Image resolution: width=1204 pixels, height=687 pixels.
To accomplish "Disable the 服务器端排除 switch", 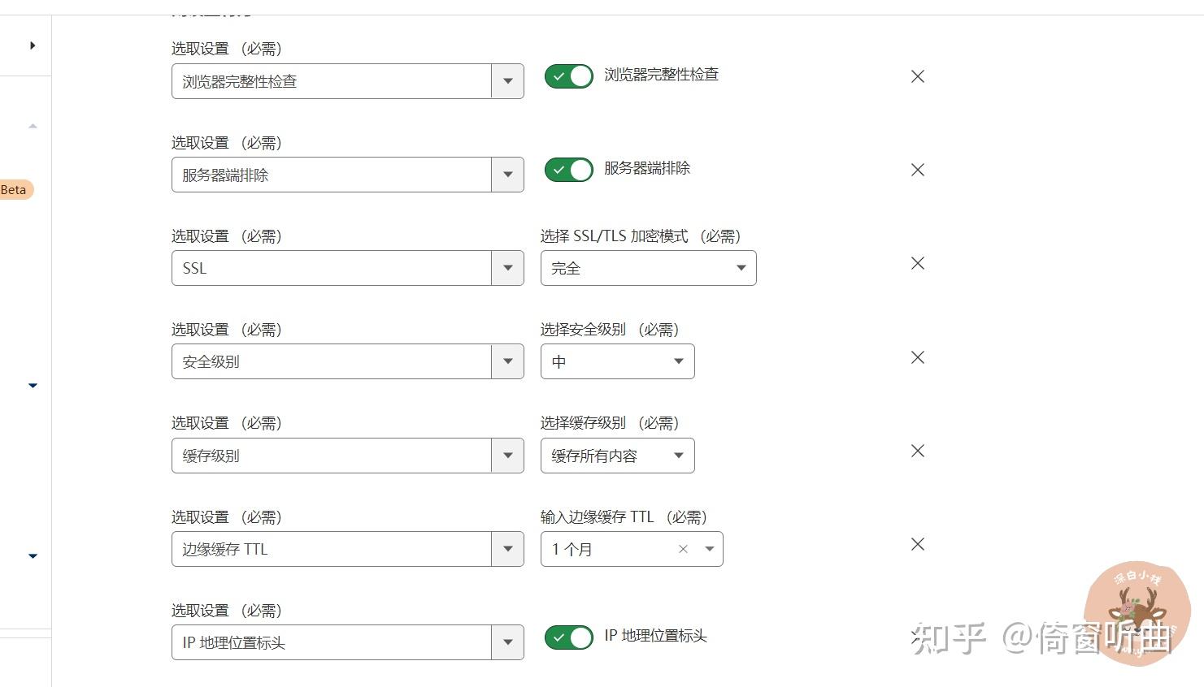I will pyautogui.click(x=568, y=170).
